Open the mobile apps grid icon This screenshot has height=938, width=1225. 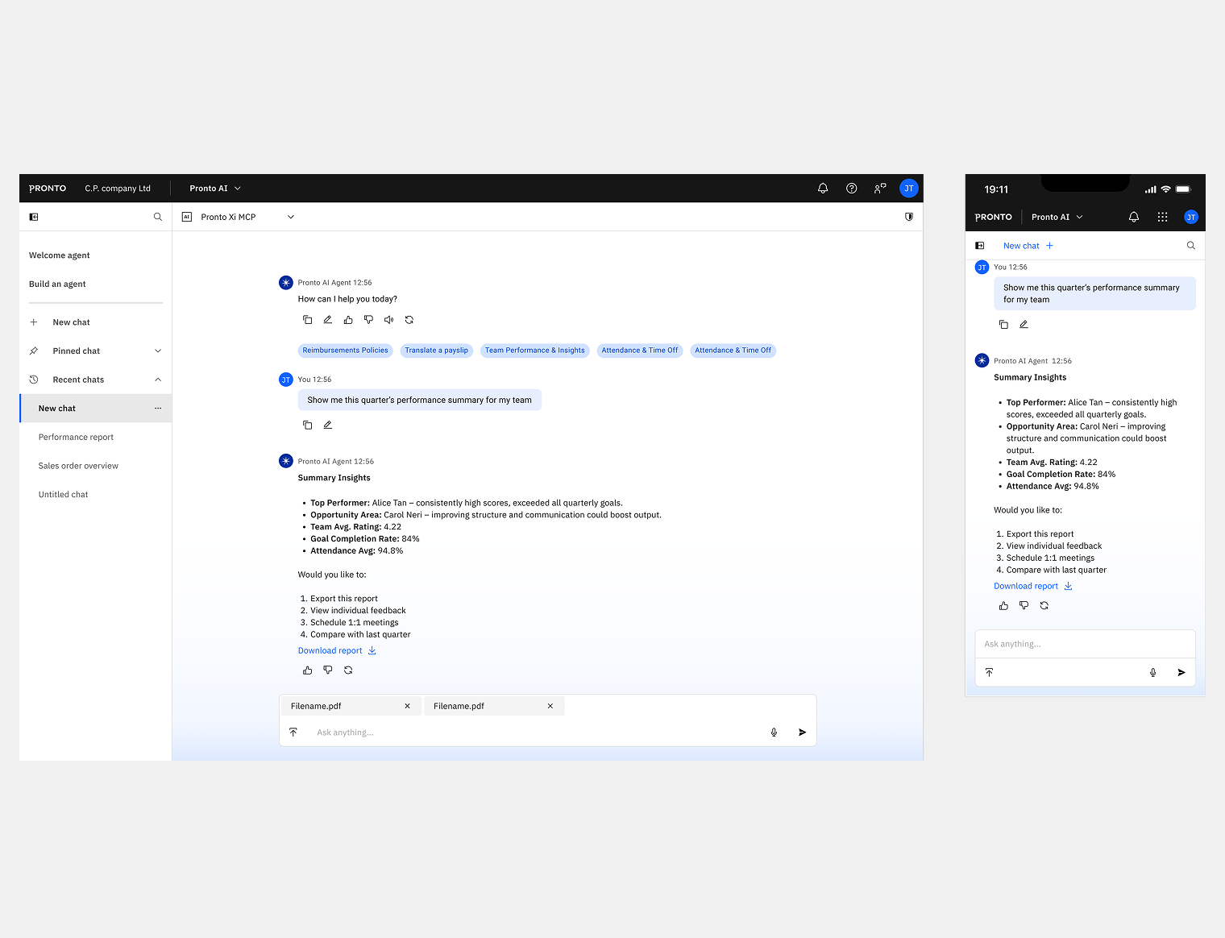pyautogui.click(x=1162, y=217)
